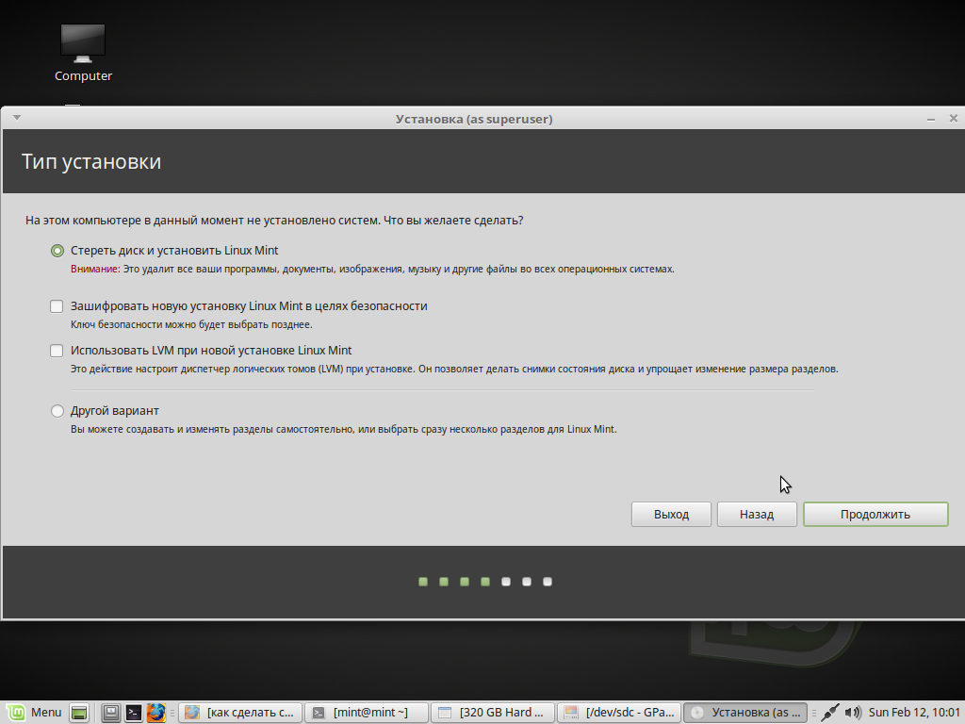Launch Firefox from the panel

point(155,713)
